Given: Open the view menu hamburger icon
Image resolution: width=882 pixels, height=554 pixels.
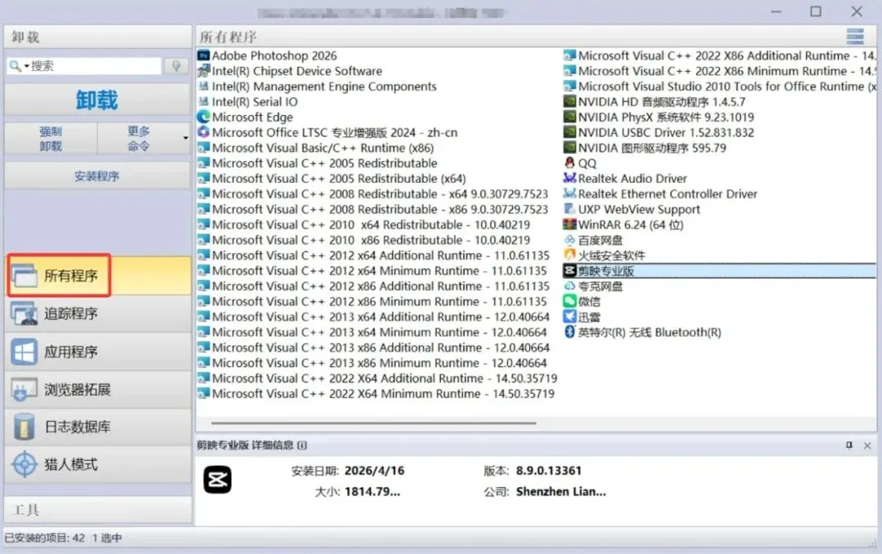Looking at the screenshot, I should 855,37.
